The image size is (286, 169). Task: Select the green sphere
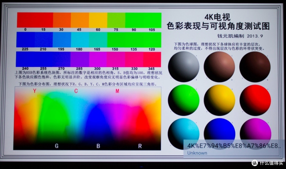[x=184, y=100]
